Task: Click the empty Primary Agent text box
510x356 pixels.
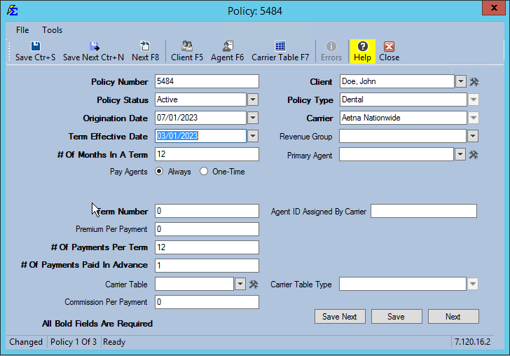Action: 397,154
